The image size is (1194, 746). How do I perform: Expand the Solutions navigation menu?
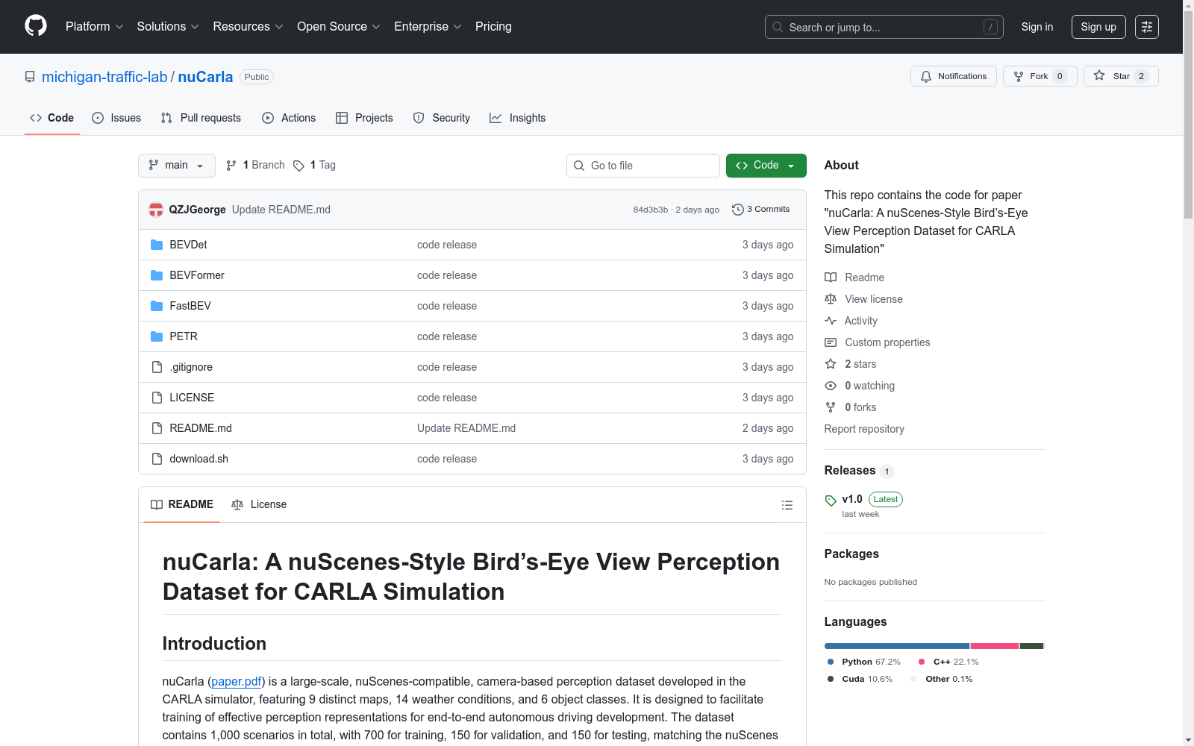click(x=168, y=27)
